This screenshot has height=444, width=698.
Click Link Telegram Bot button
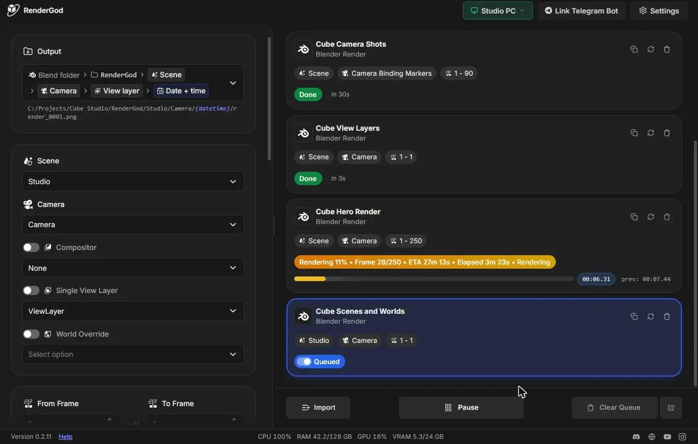tap(581, 10)
